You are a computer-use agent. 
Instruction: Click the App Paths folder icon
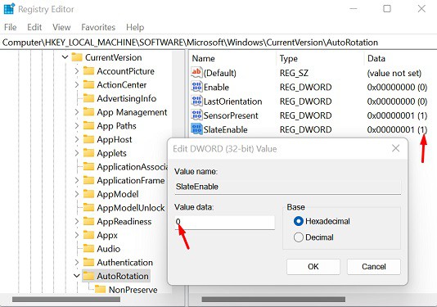coord(88,125)
